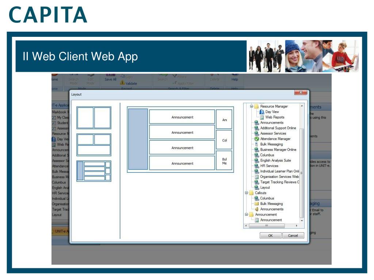Viewport: 374px width, 280px height.
Task: Click the Announcement folder icon in the tree
Action: [x=251, y=214]
